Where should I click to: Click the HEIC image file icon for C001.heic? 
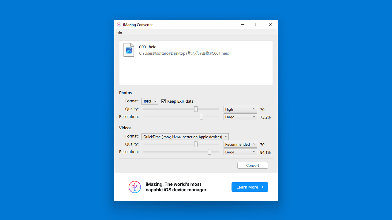(x=129, y=50)
